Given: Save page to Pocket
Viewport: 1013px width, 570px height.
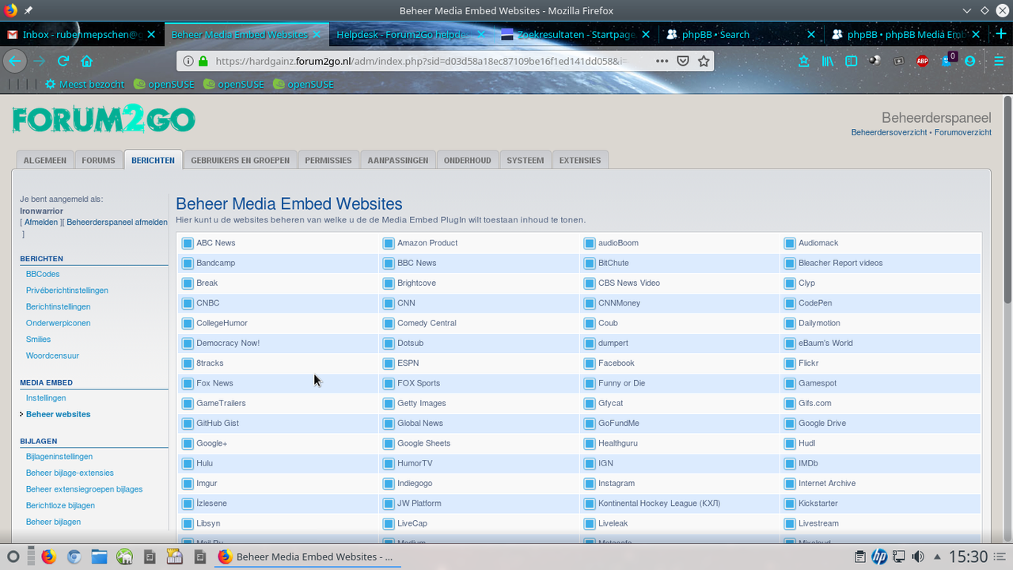Looking at the screenshot, I should click(683, 61).
